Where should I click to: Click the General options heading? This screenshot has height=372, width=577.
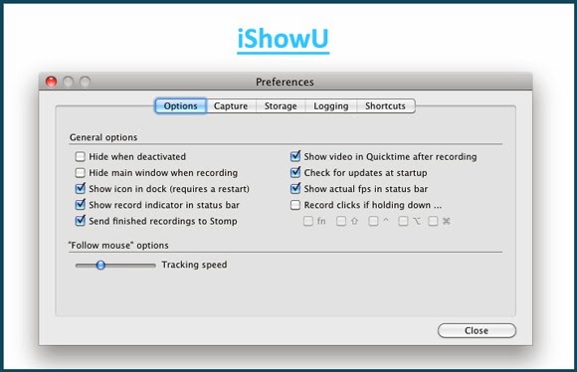click(x=103, y=137)
